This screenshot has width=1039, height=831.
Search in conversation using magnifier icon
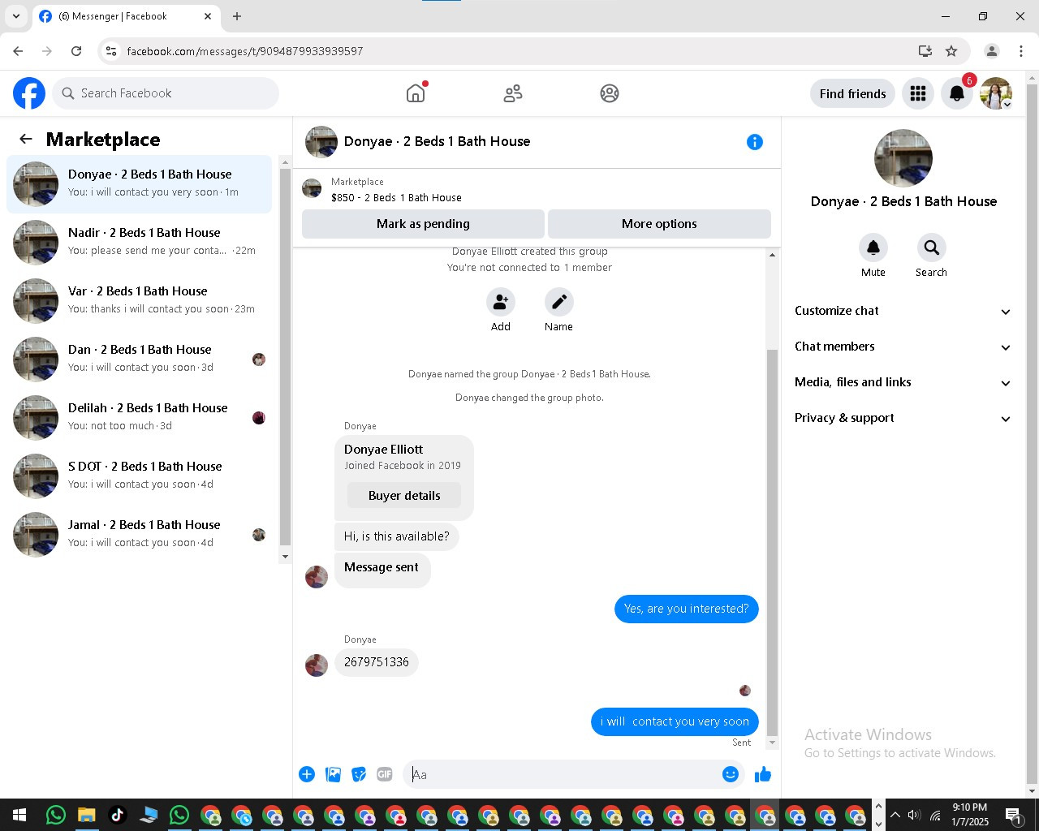(932, 248)
